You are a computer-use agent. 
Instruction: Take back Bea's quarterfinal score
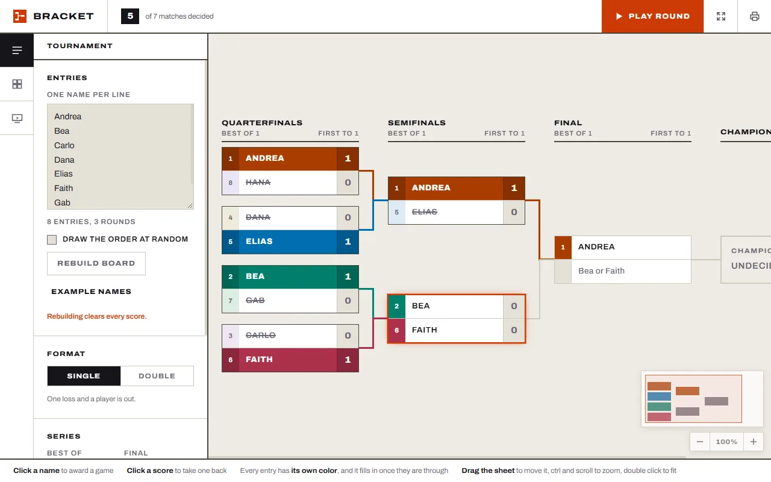tap(348, 277)
